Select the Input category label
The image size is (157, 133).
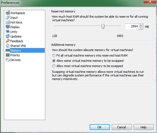click(14, 18)
